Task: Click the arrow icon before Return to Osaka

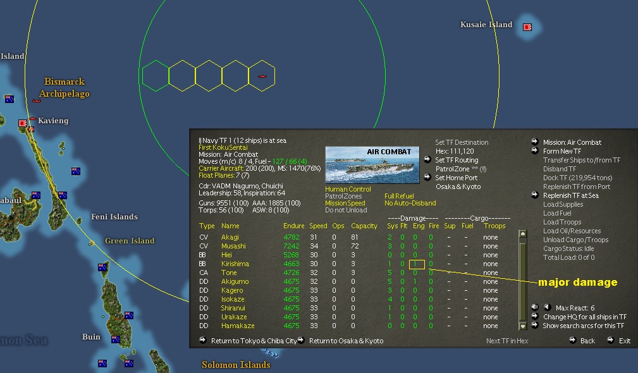Action: point(301,340)
